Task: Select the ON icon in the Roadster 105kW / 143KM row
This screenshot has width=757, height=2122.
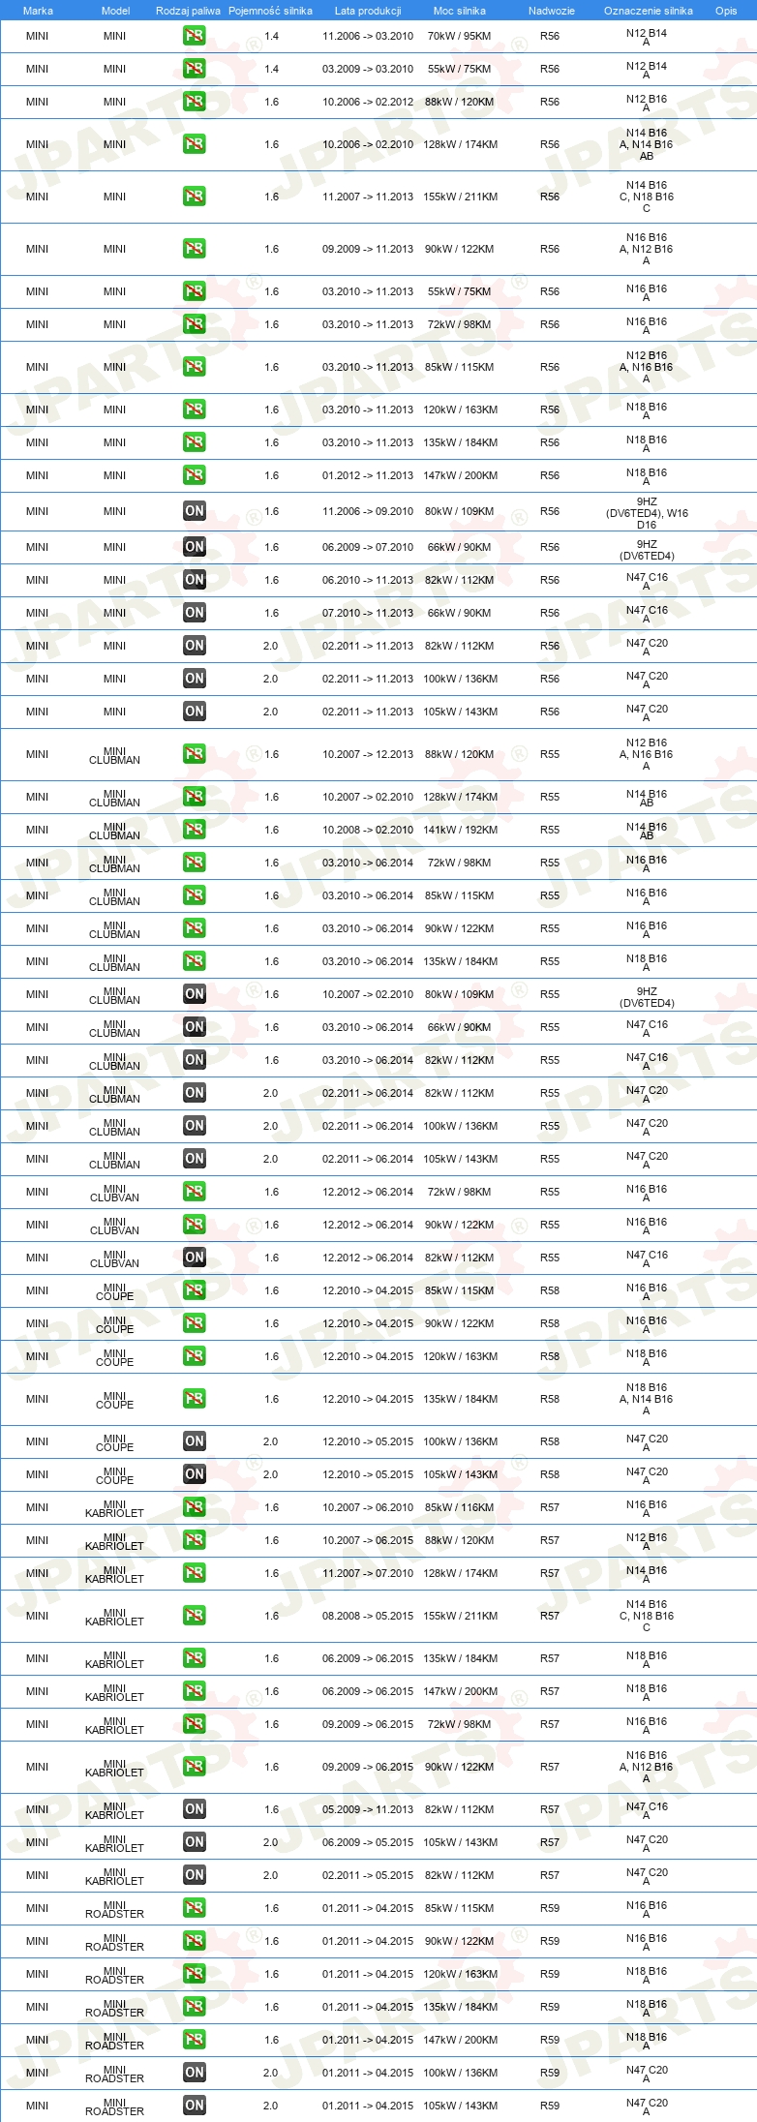Action: click(x=195, y=2106)
